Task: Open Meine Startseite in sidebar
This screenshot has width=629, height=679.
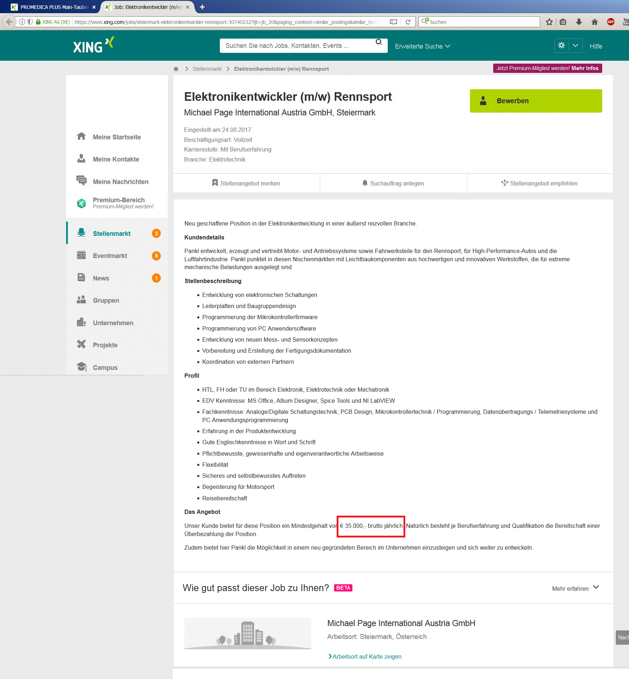Action: (117, 137)
